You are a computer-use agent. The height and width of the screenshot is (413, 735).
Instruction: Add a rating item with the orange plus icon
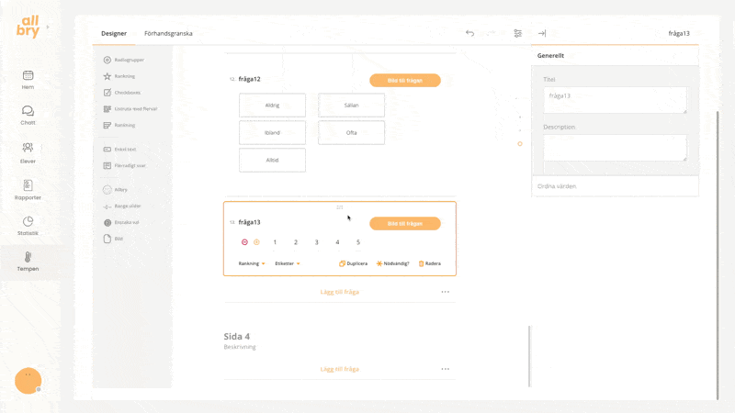[256, 242]
